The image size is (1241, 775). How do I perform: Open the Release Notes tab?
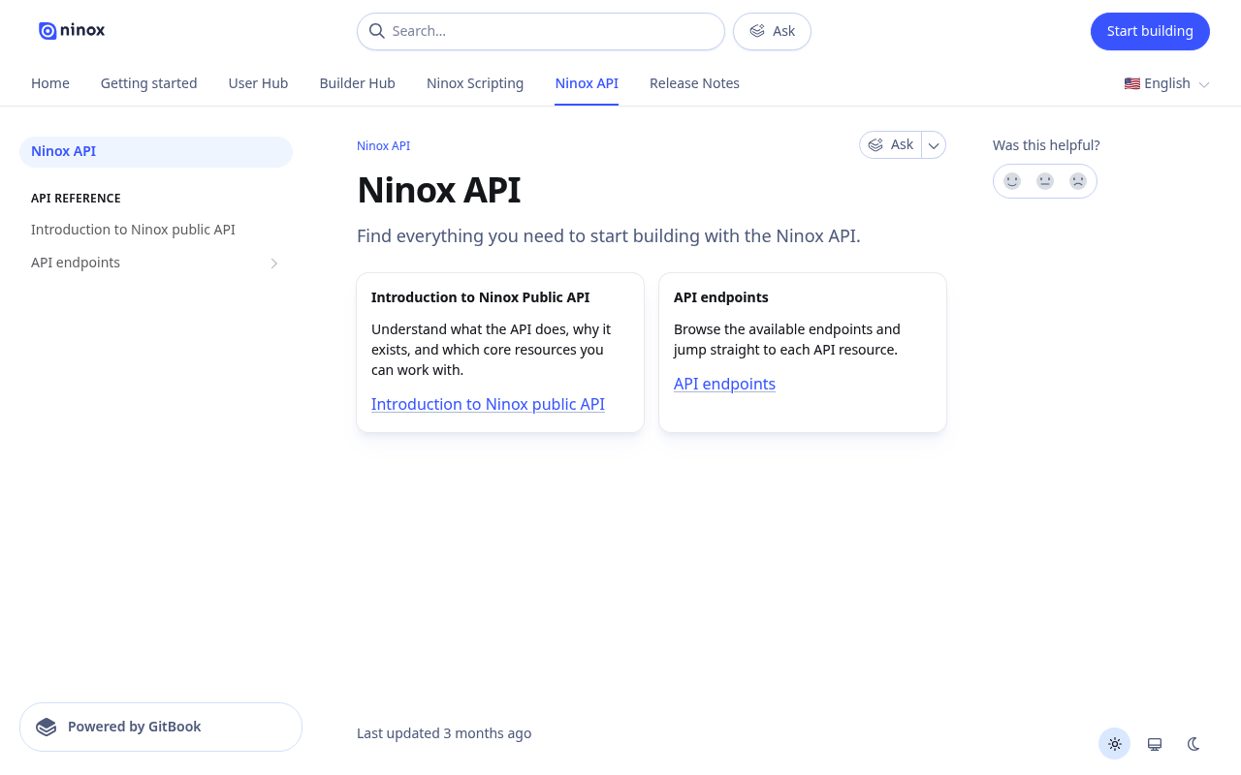(x=694, y=83)
